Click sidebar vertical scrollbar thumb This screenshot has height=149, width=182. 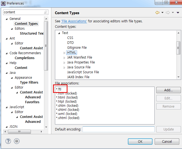pyautogui.click(x=46, y=46)
